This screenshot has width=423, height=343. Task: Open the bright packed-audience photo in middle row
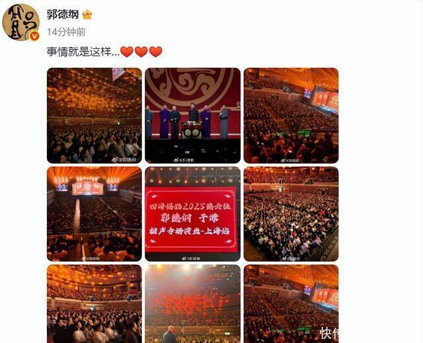[291, 214]
